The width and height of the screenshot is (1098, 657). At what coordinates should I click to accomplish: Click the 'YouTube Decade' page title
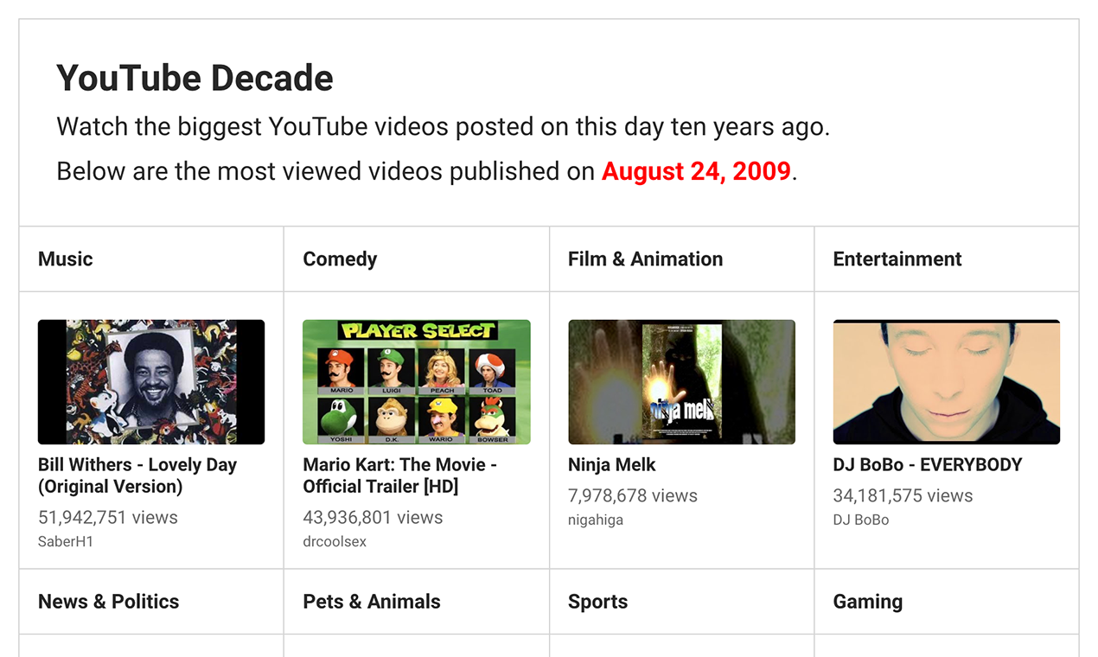[x=194, y=78]
